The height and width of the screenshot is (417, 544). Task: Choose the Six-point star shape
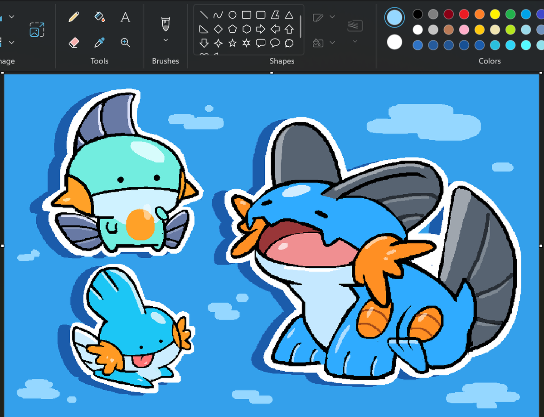click(x=246, y=43)
